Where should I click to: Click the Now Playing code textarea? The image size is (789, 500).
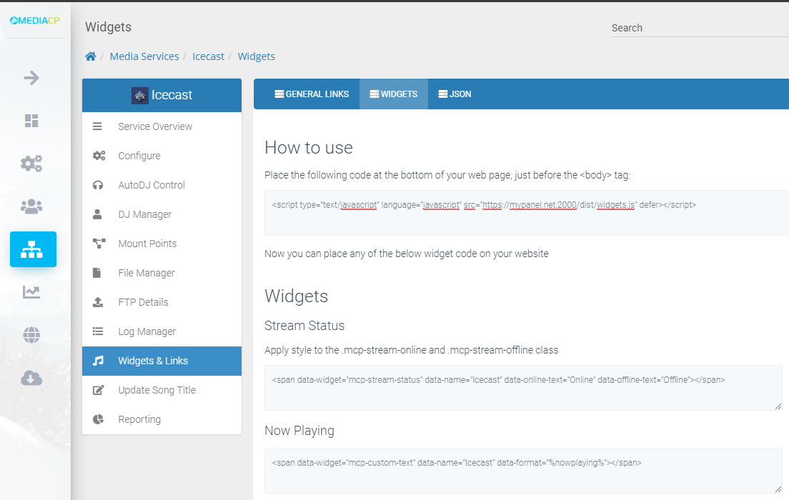[x=523, y=471]
